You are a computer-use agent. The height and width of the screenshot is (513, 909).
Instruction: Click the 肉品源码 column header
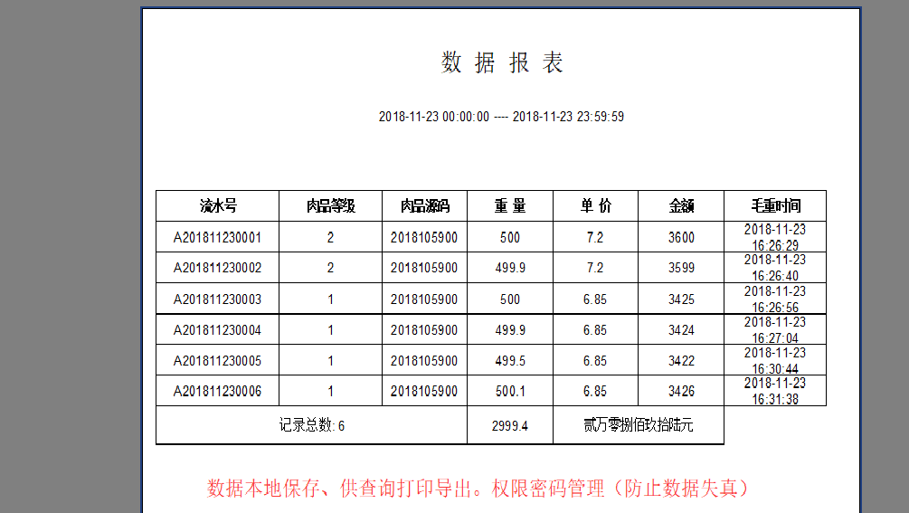coord(424,206)
